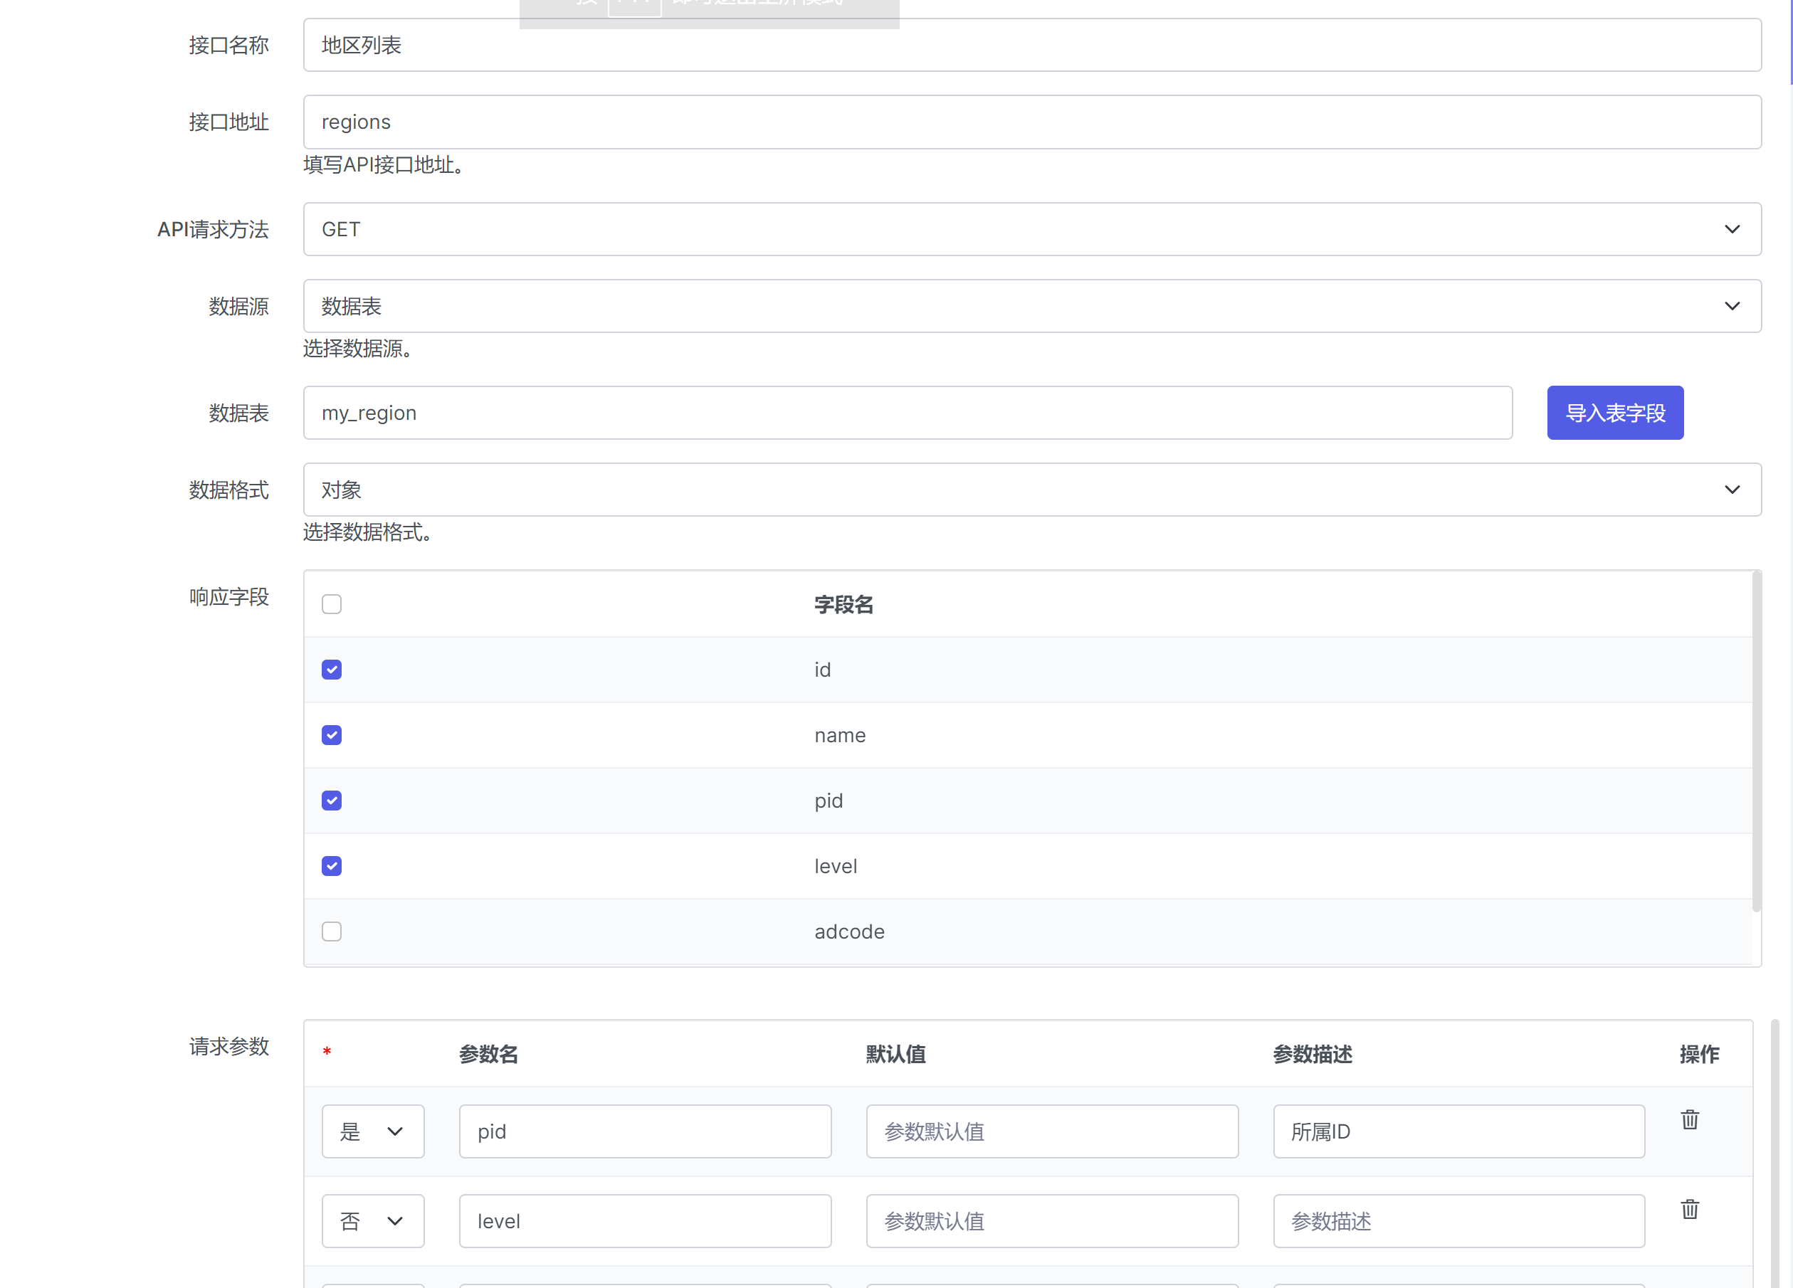Enable the adcode response field

[331, 931]
